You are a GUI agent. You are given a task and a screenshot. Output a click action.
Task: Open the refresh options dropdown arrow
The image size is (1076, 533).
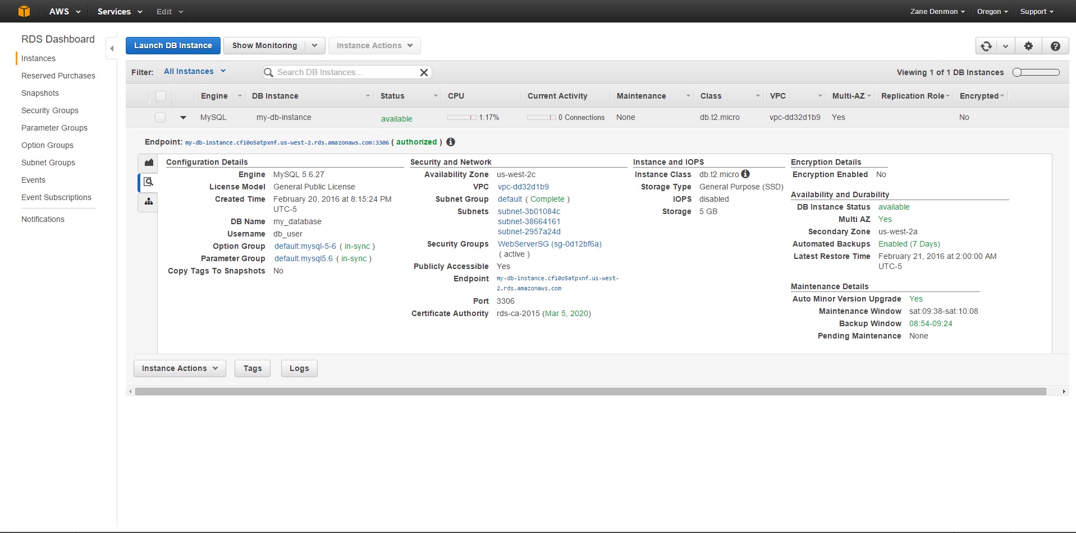pos(1005,46)
